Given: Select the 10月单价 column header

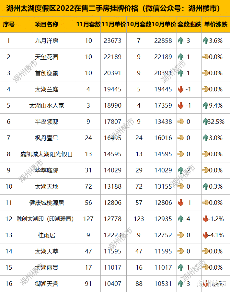Looking at the screenshot, I should point(164,24).
